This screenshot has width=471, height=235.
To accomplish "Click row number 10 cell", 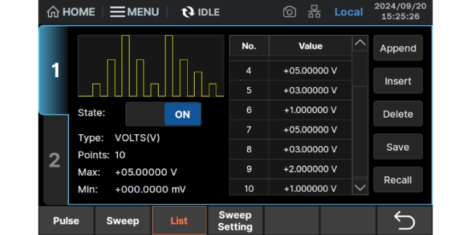I will coord(249,187).
